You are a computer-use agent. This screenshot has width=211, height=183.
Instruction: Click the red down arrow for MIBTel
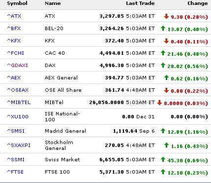point(159,103)
